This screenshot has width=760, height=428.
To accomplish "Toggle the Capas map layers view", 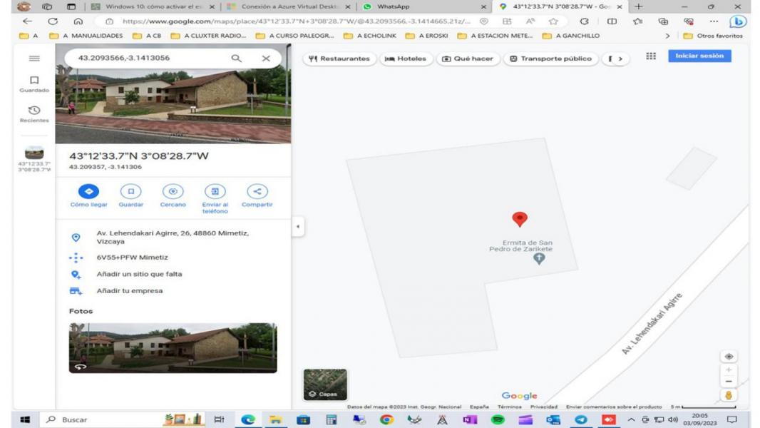I will [x=325, y=384].
